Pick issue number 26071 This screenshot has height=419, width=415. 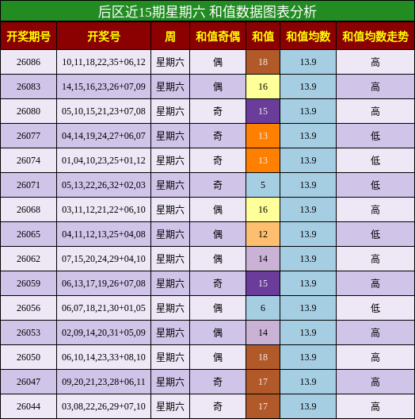(29, 185)
